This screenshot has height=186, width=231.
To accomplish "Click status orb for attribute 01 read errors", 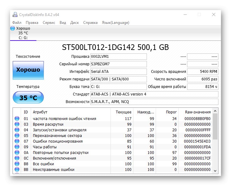I will (x=17, y=119).
